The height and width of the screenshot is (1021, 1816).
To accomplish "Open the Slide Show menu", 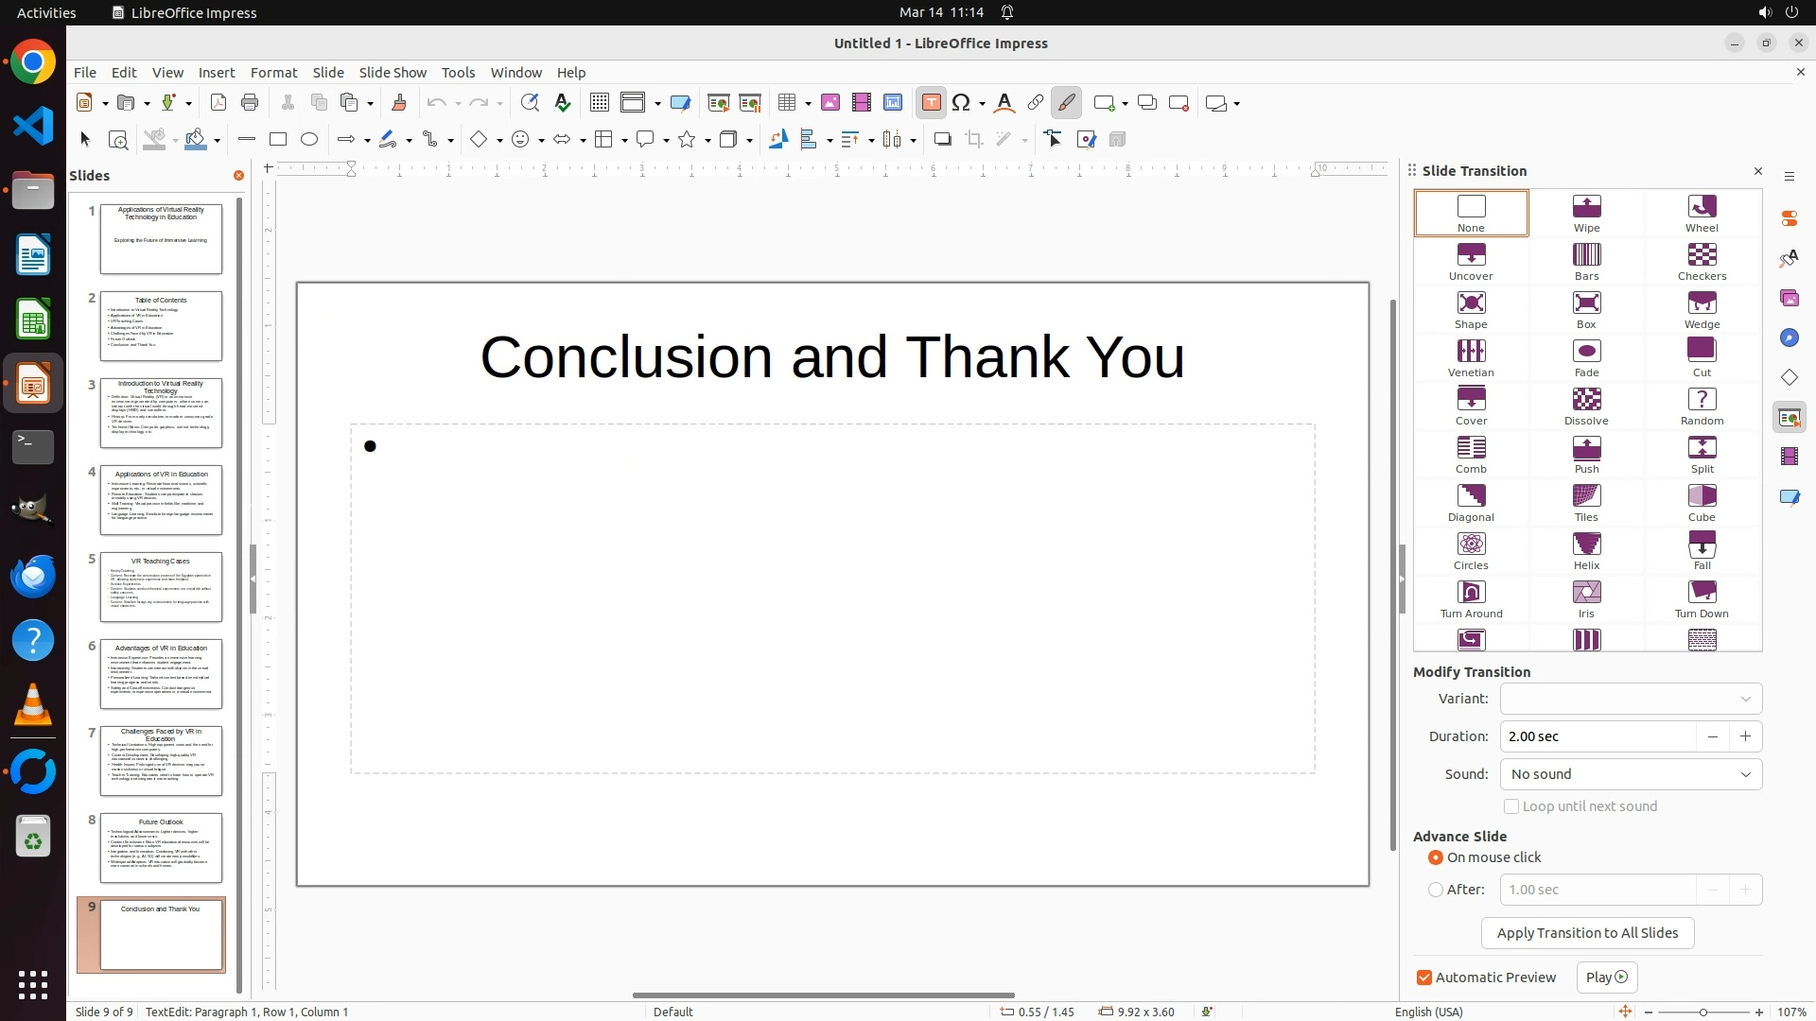I will 393,73.
